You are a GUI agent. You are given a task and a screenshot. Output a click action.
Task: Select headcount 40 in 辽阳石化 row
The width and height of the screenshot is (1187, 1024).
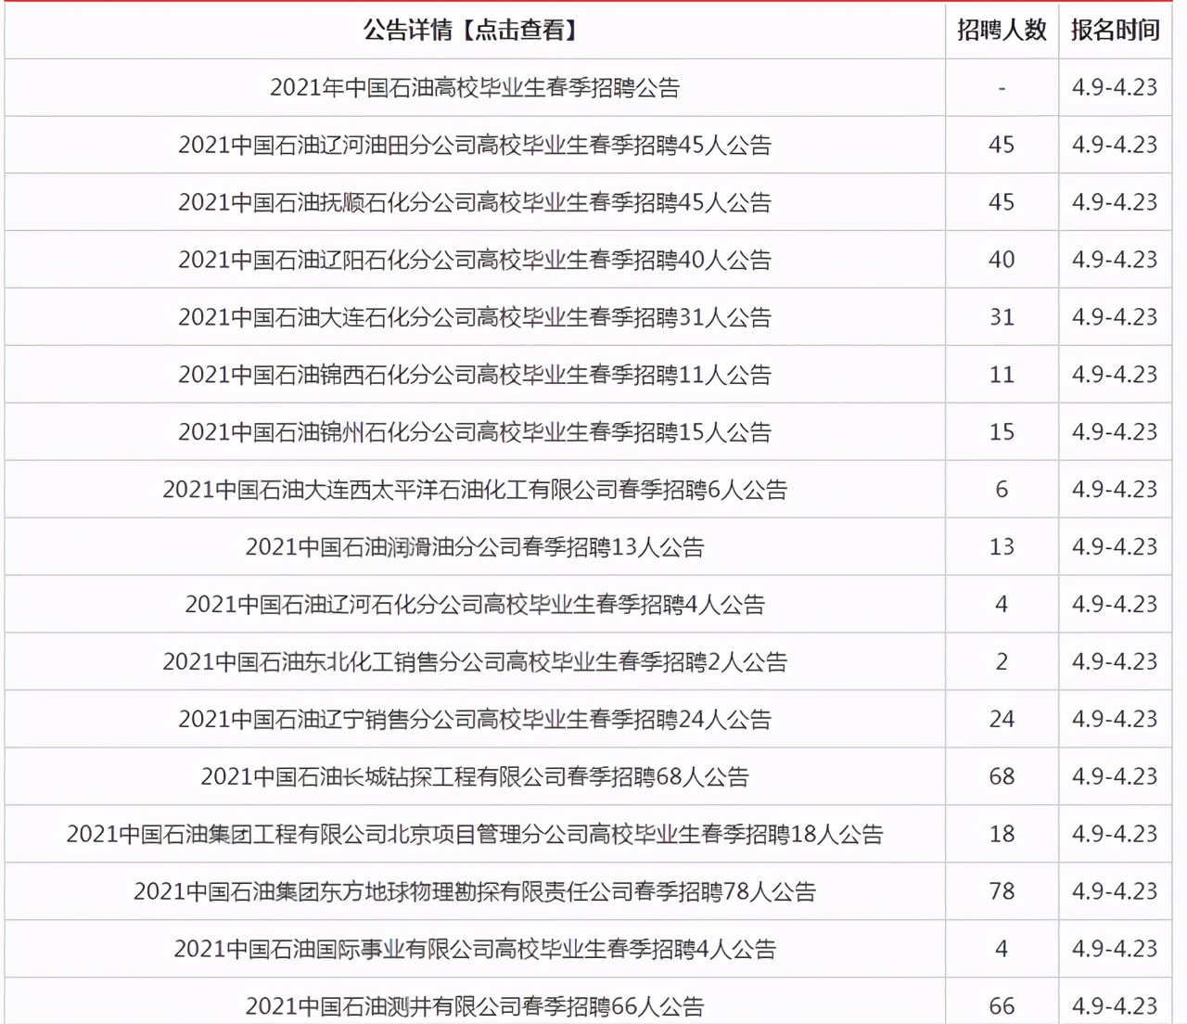pyautogui.click(x=1002, y=260)
